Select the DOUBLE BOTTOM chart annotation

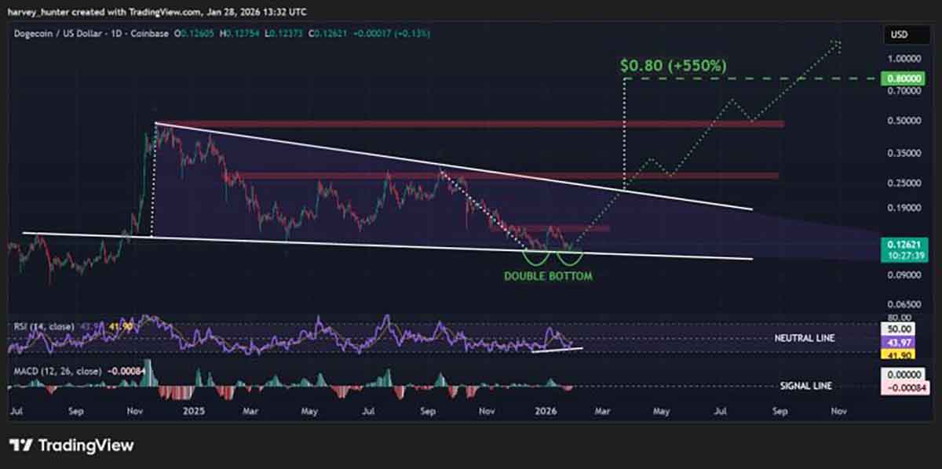(x=548, y=275)
